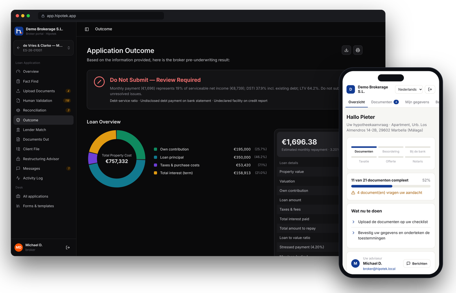
Task: Open Restructuring Advisor
Action: [43, 159]
